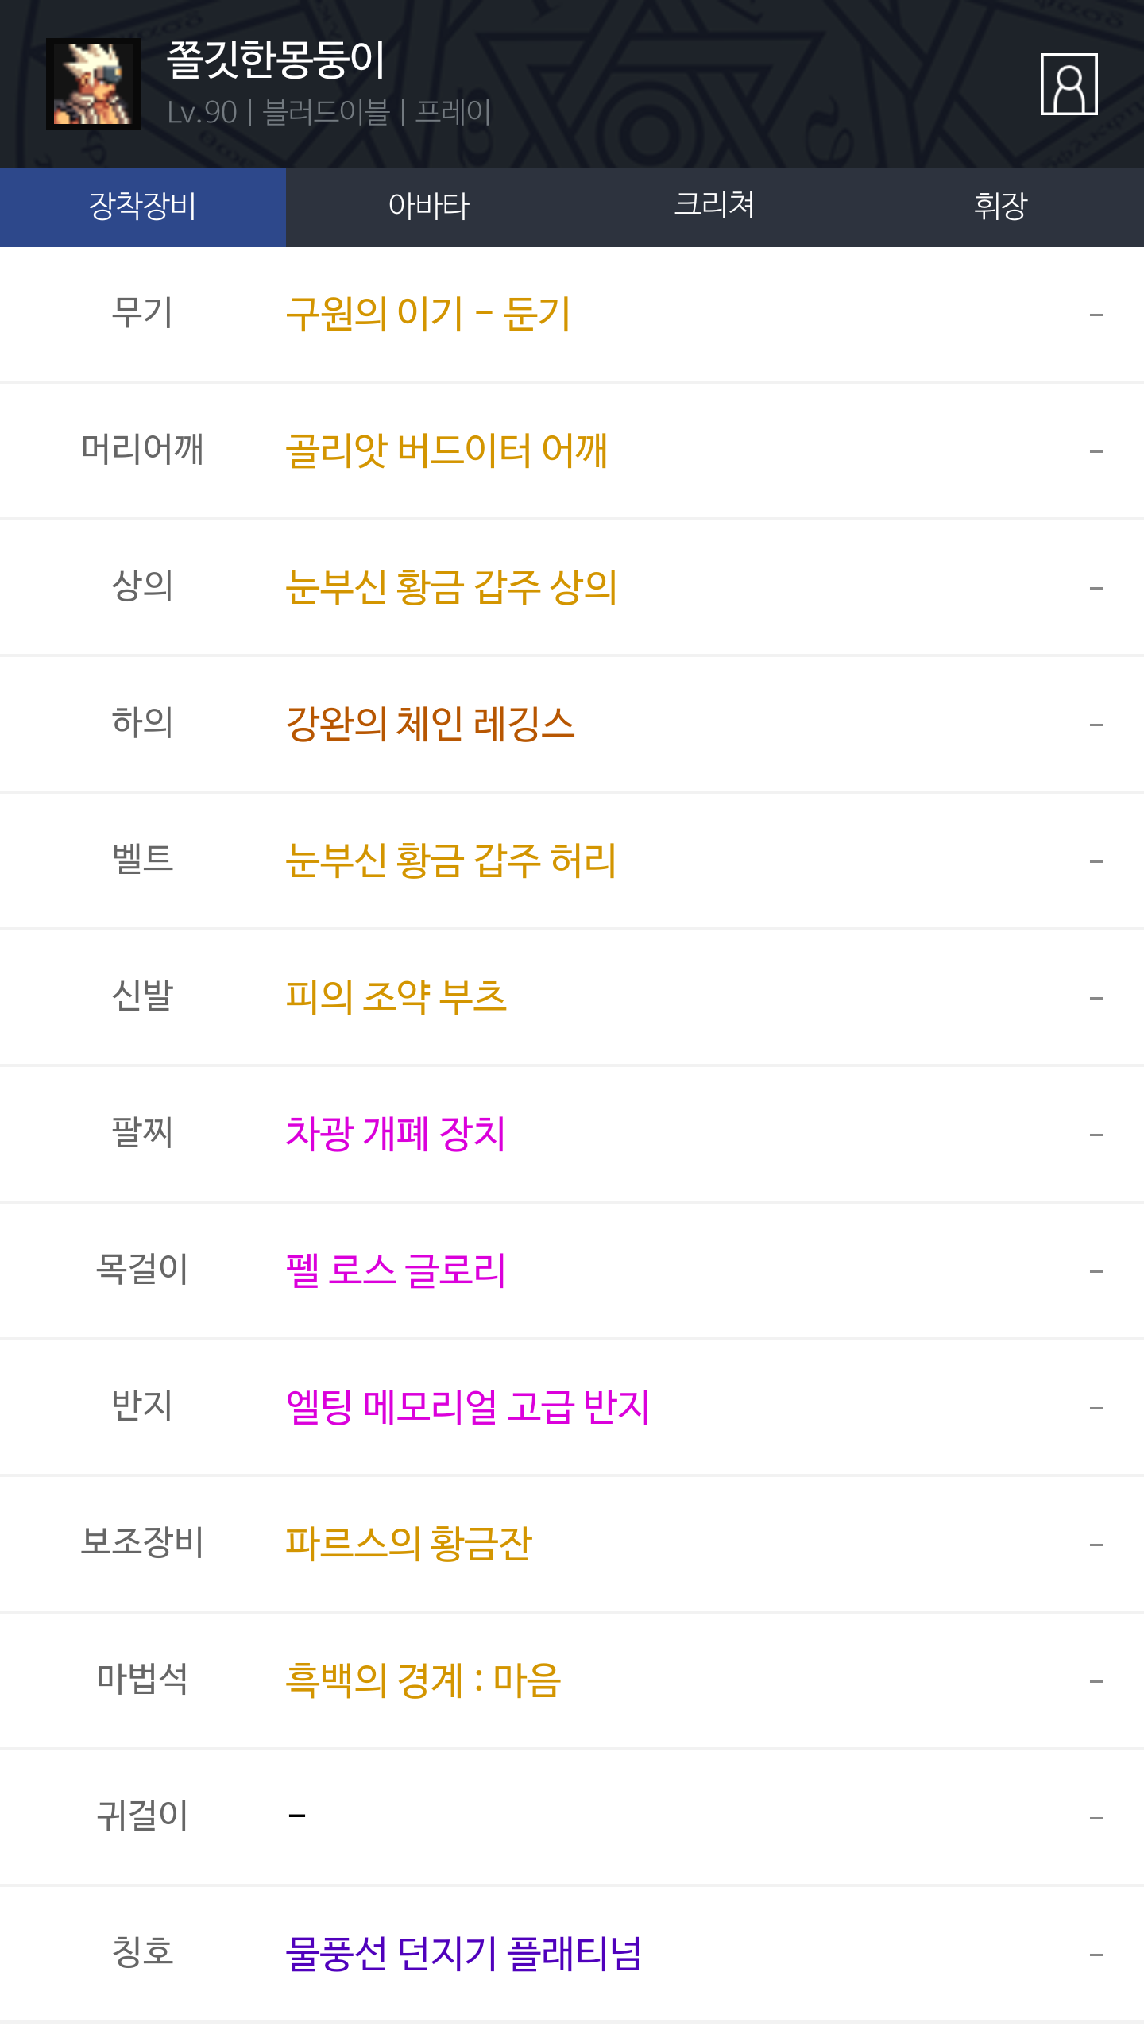Select 눈부신 황금 갑주 상의 item
This screenshot has height=2034, width=1144.
point(451,587)
